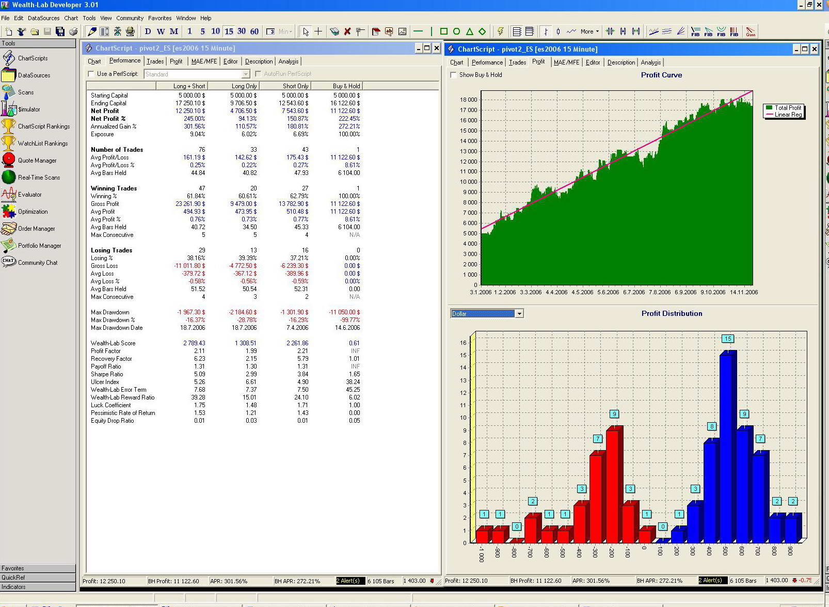Select the line chart style icon
Image resolution: width=829 pixels, height=607 pixels.
coord(571,31)
